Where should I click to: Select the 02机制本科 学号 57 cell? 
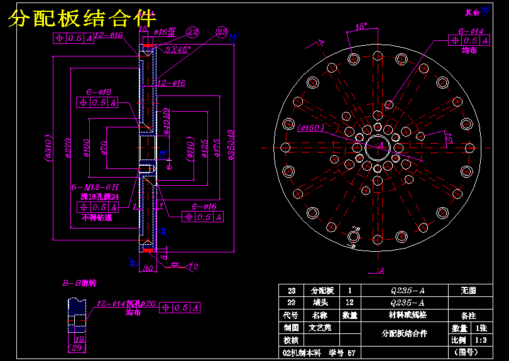[320, 352]
